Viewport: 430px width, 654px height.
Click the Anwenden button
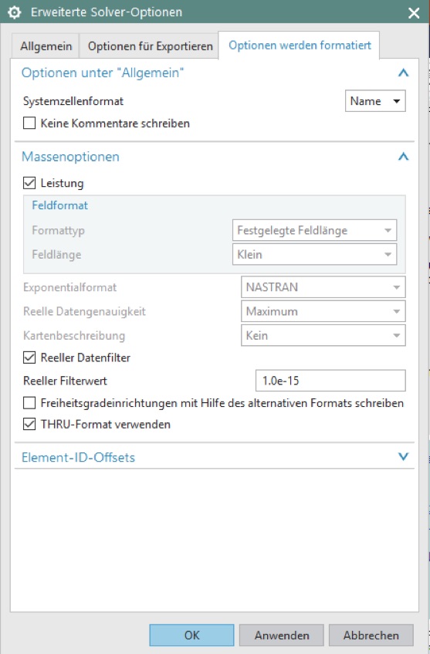282,635
